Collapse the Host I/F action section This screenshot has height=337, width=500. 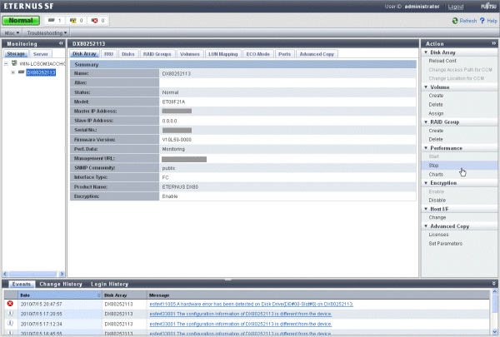(426, 209)
